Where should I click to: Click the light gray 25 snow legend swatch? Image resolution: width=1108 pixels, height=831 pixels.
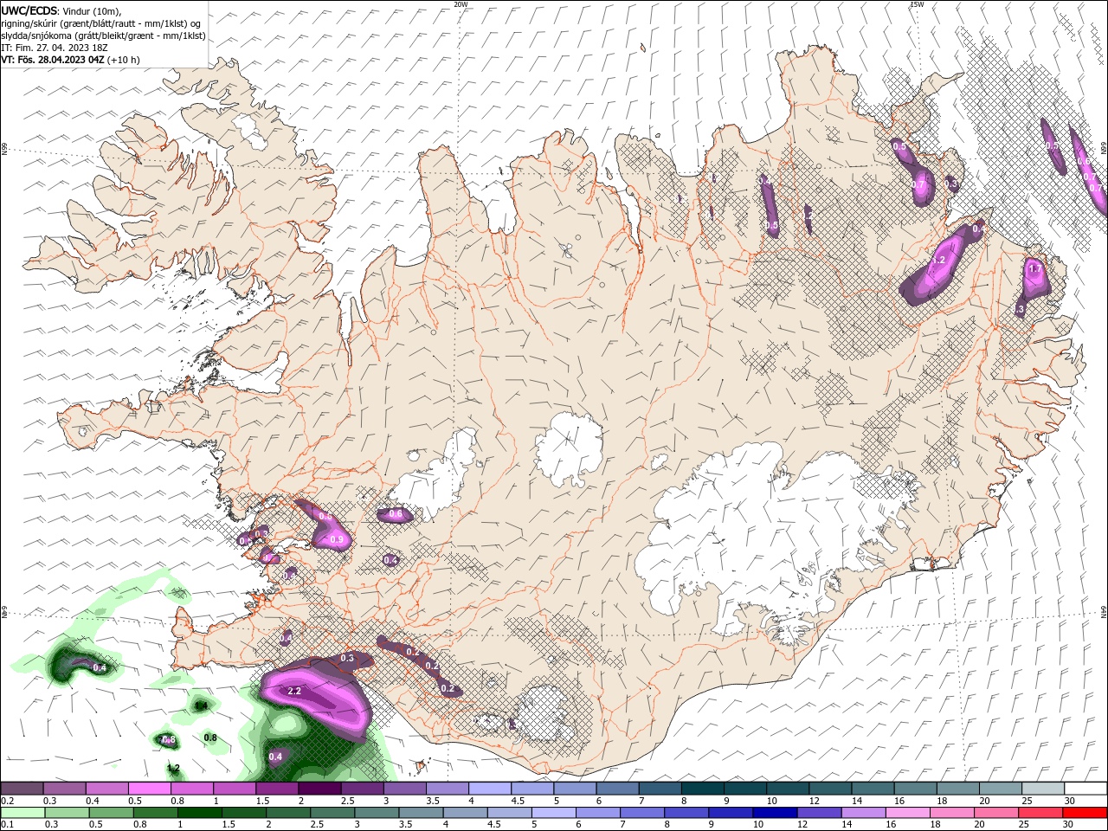1043,789
